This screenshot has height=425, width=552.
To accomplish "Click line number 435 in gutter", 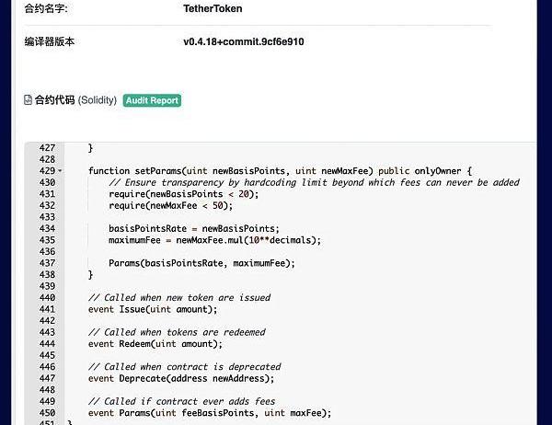I will (x=47, y=240).
